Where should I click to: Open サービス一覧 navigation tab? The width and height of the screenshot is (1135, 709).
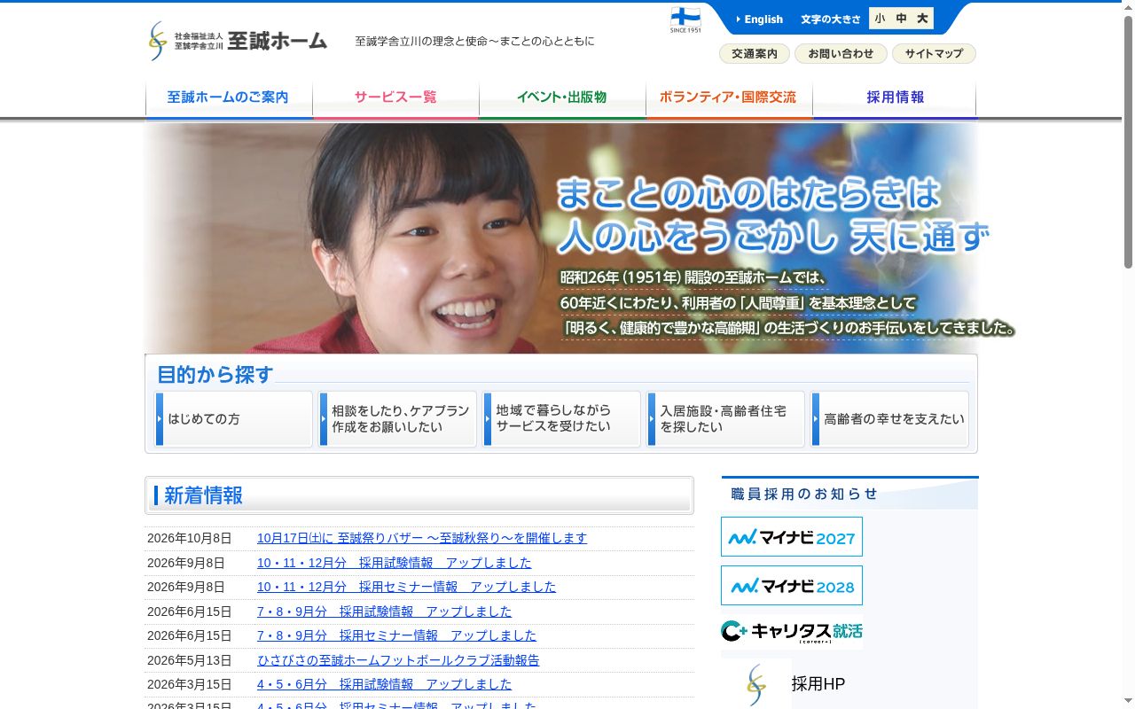click(x=395, y=98)
